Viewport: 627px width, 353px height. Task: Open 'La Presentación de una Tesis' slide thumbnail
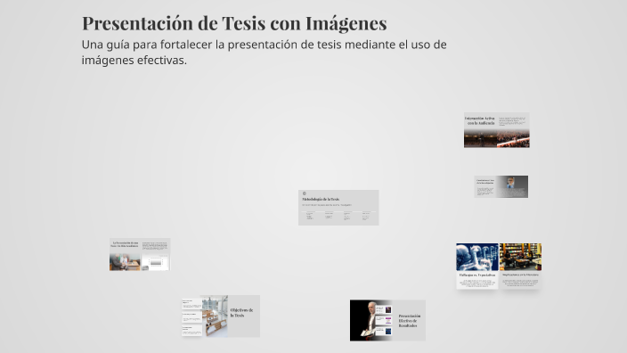tap(140, 255)
